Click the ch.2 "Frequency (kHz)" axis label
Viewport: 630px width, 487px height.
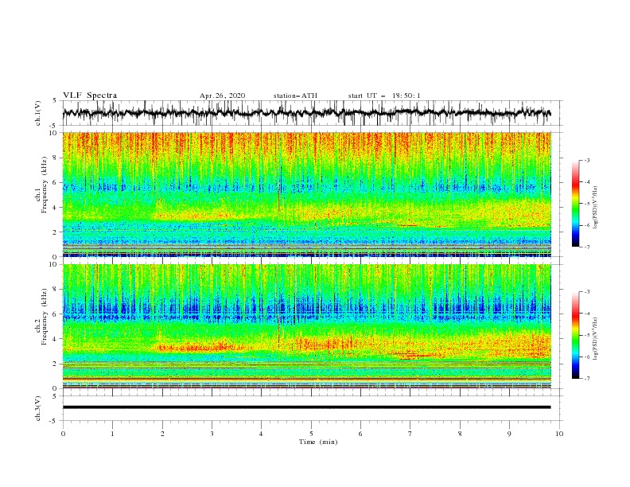(x=44, y=317)
